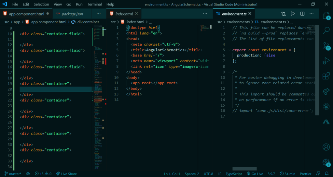Open More Actions menu for environment.ts editor
This screenshot has height=177, width=333.
[312, 14]
